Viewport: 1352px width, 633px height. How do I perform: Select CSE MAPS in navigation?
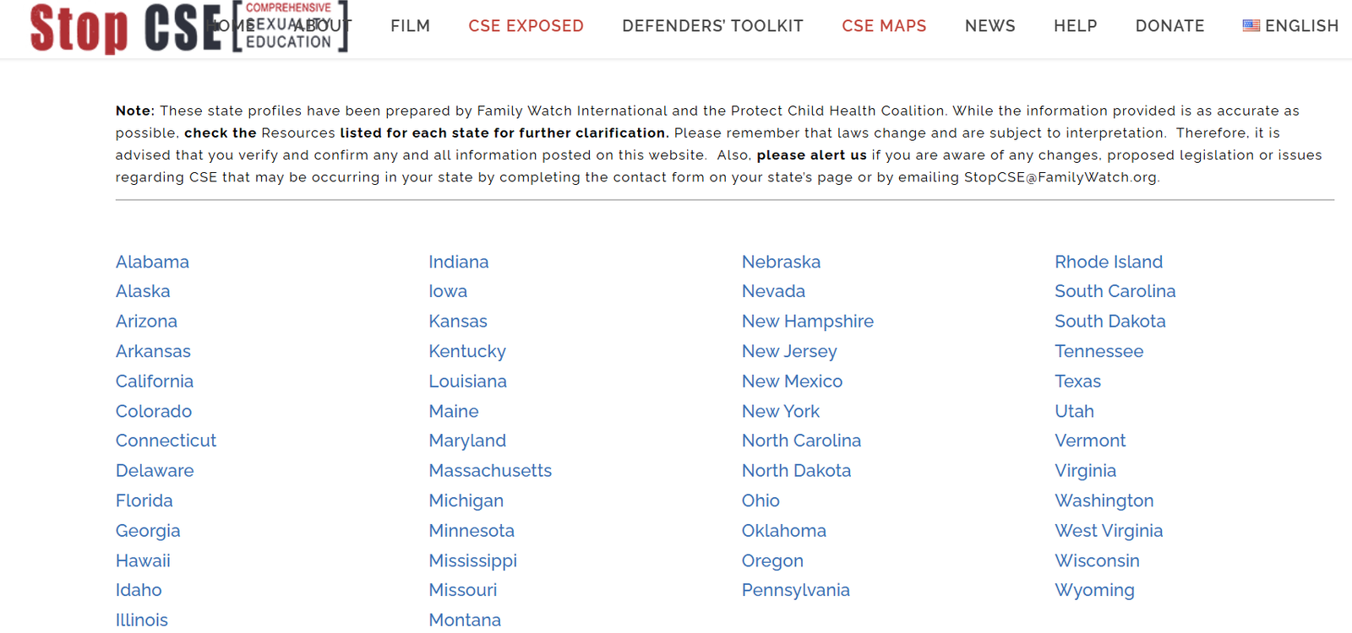[x=884, y=26]
